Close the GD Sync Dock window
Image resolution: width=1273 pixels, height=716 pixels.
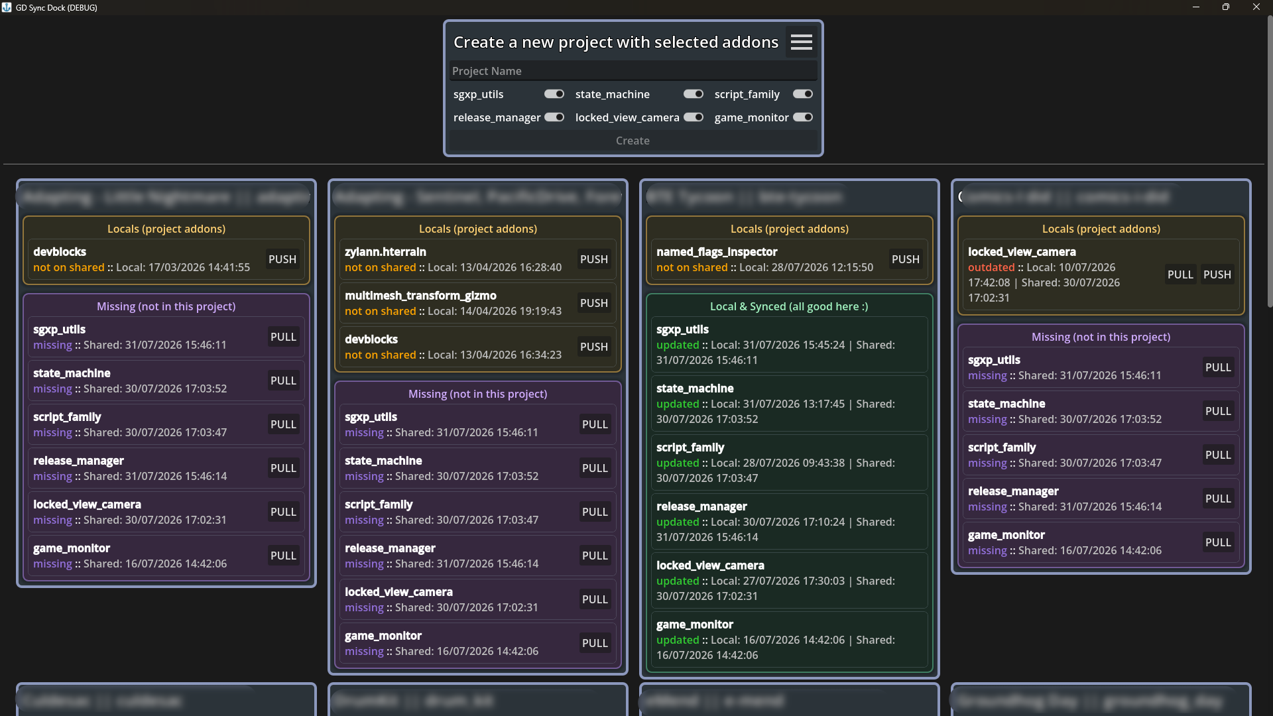[1256, 7]
